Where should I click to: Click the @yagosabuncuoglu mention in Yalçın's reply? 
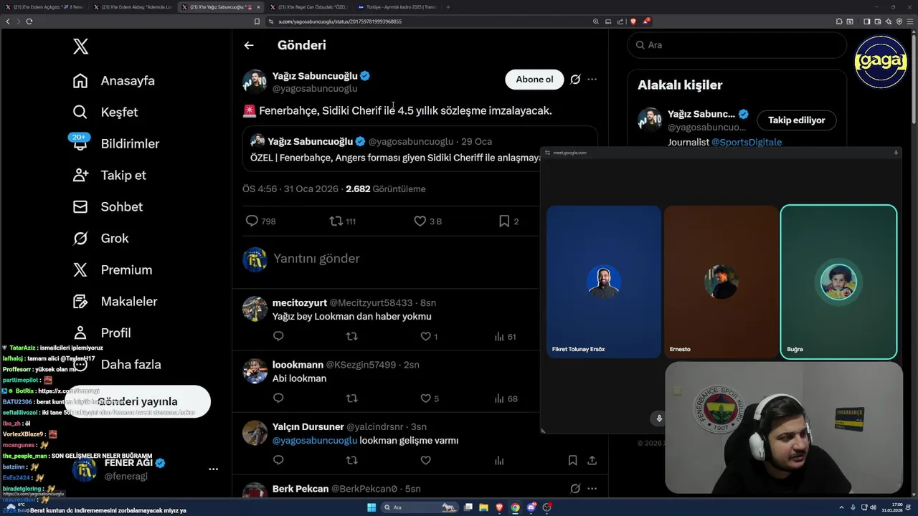click(315, 441)
